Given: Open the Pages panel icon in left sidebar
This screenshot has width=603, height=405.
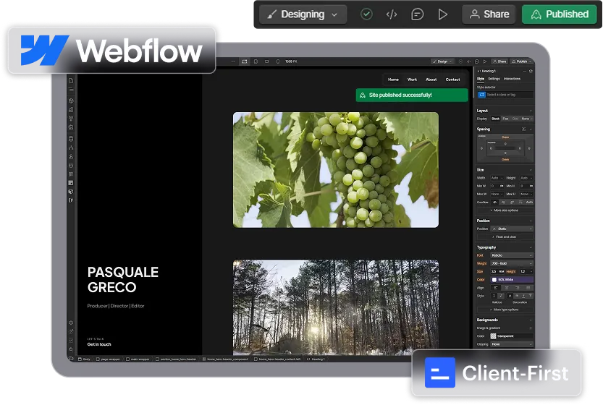Looking at the screenshot, I should [71, 81].
